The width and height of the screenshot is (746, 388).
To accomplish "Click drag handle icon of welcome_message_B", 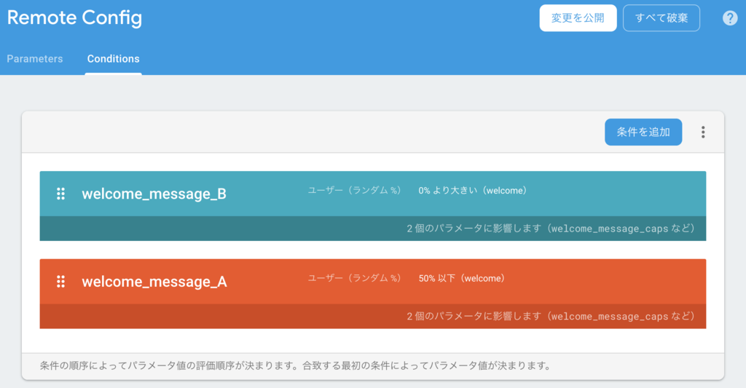I will pyautogui.click(x=61, y=194).
